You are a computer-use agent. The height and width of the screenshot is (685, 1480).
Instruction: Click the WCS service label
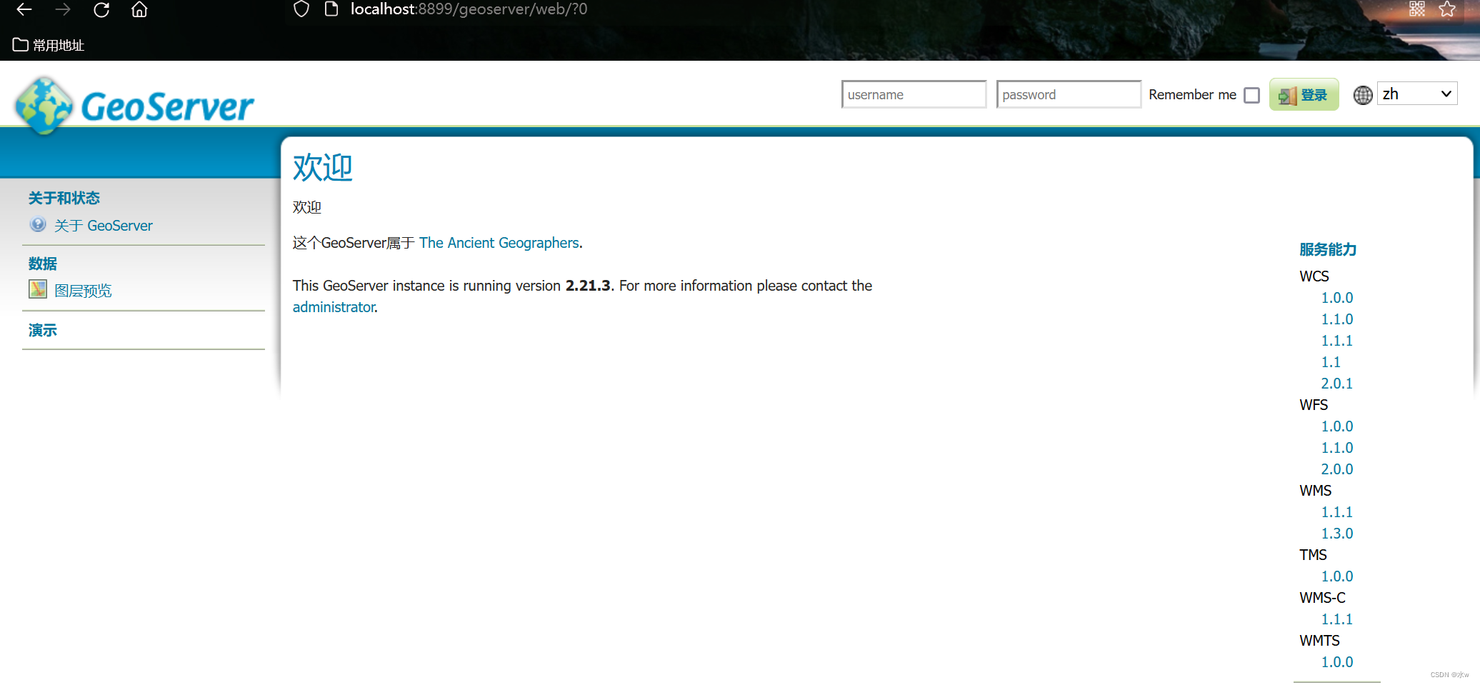(x=1314, y=276)
